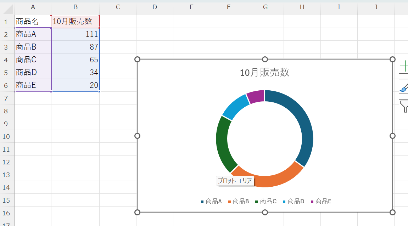408x226 pixels.
Task: Click the 商品D legend entry
Action: pyautogui.click(x=296, y=201)
